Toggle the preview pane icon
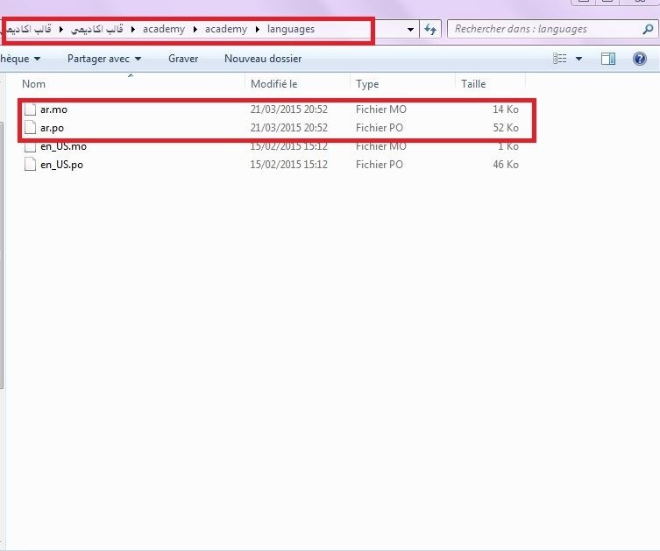 click(x=608, y=59)
